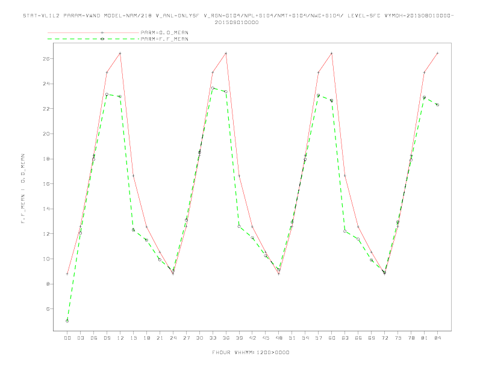Click the x-axis tick label 33

point(213,338)
